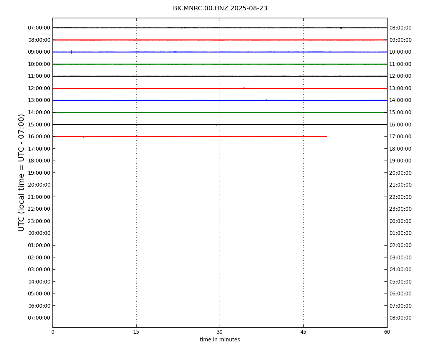The image size is (440, 364).
Task: Select the left-axis UTC label 17:00:00
Action: (39, 149)
